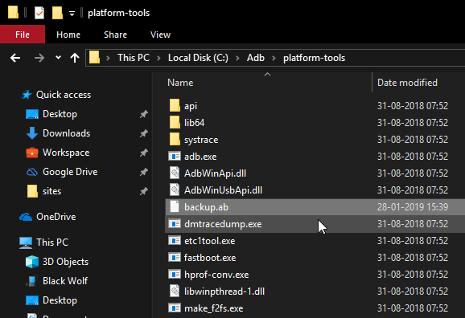Screen dimensions: 465x318
Task: Open the 3D Objects folder in sidebar
Action: click(65, 262)
